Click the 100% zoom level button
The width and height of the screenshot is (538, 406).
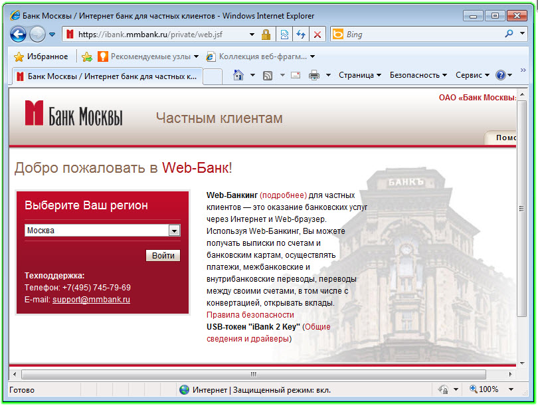[484, 389]
